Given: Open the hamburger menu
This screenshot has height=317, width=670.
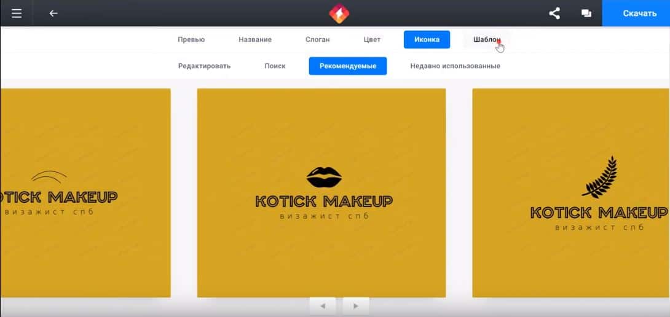Looking at the screenshot, I should coord(17,13).
